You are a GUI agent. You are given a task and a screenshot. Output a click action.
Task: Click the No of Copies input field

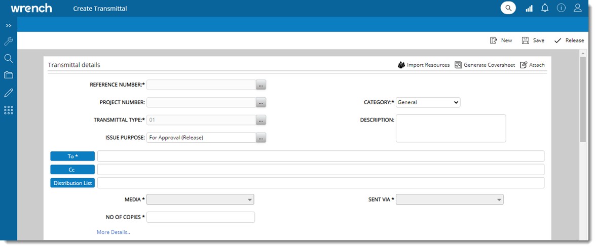click(200, 217)
